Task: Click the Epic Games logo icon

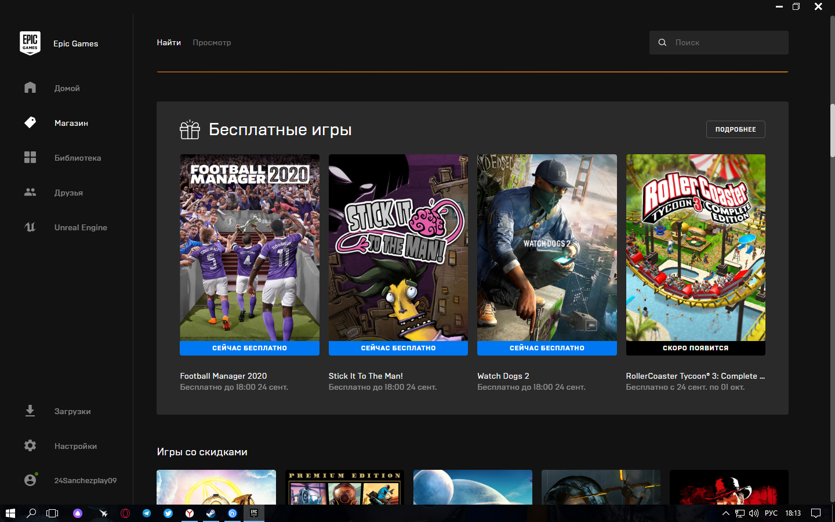Action: pos(30,43)
